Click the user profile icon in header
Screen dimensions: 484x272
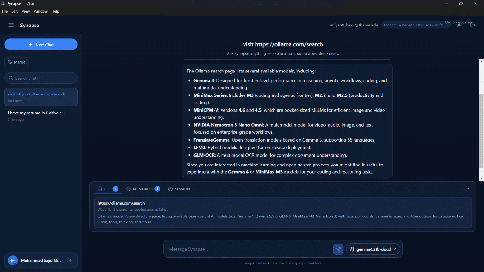click(459, 25)
